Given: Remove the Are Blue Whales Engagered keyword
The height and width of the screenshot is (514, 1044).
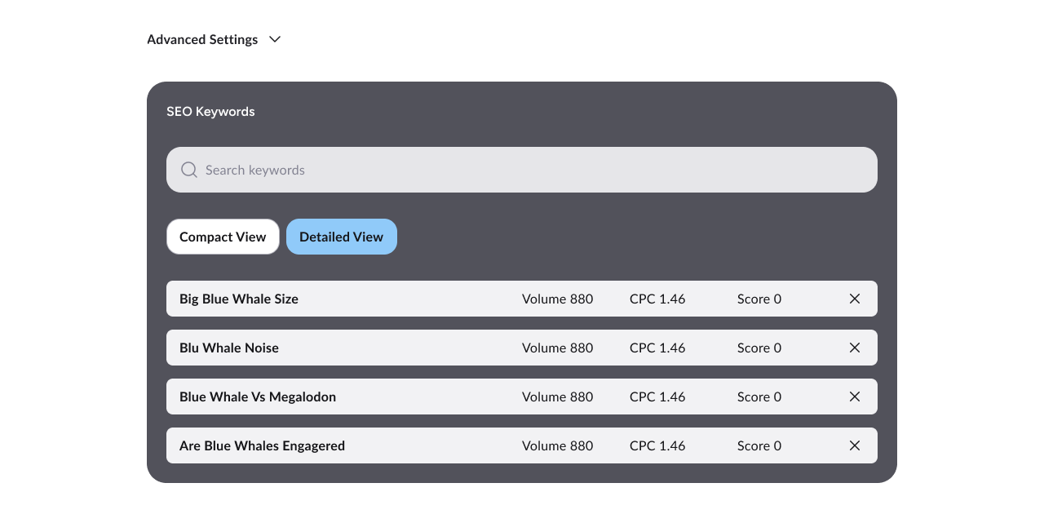Looking at the screenshot, I should [x=854, y=445].
